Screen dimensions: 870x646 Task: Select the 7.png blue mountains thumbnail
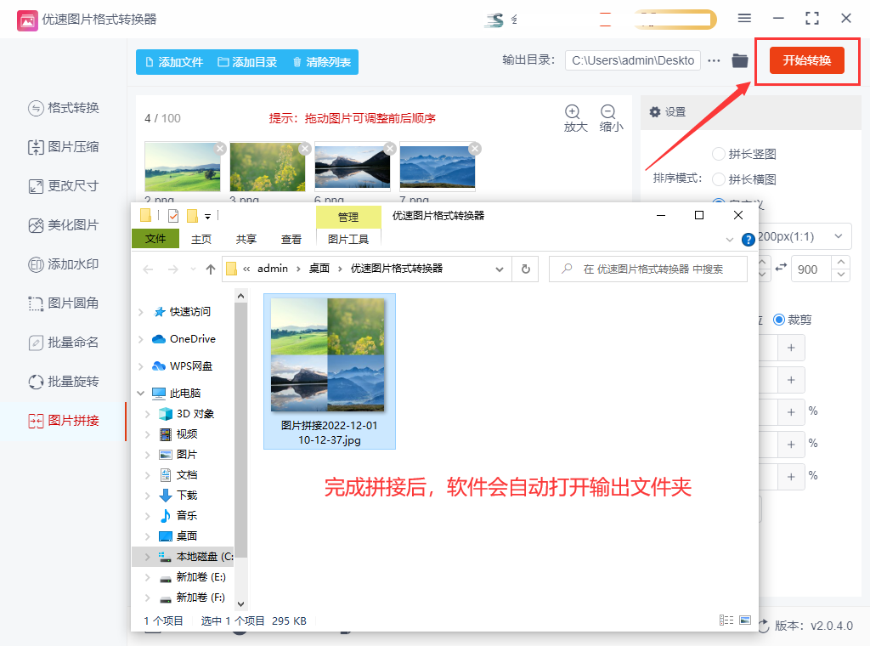click(438, 167)
